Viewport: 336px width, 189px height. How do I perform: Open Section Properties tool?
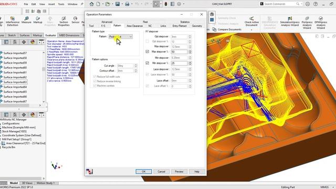64,22
